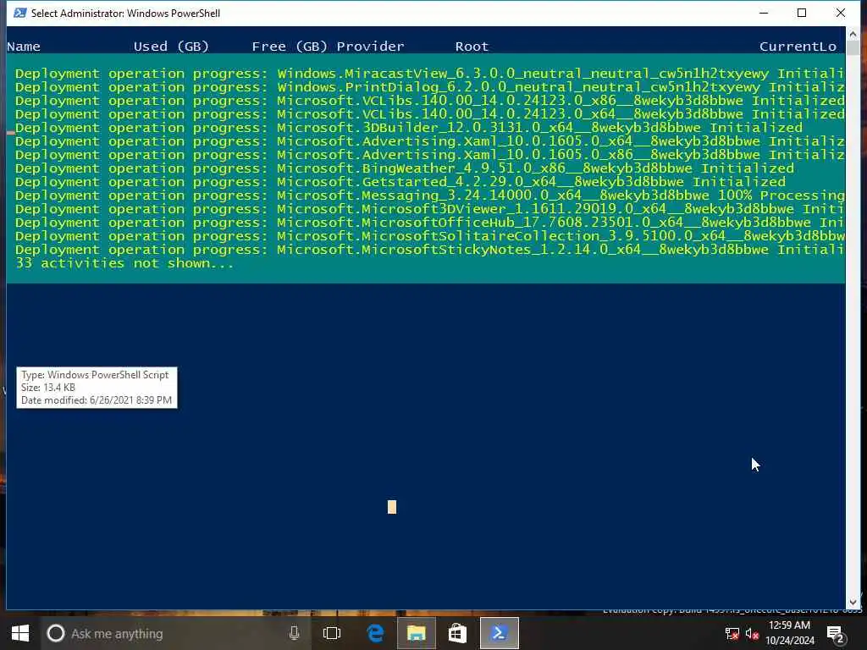Close the Administrator PowerShell window

point(841,13)
